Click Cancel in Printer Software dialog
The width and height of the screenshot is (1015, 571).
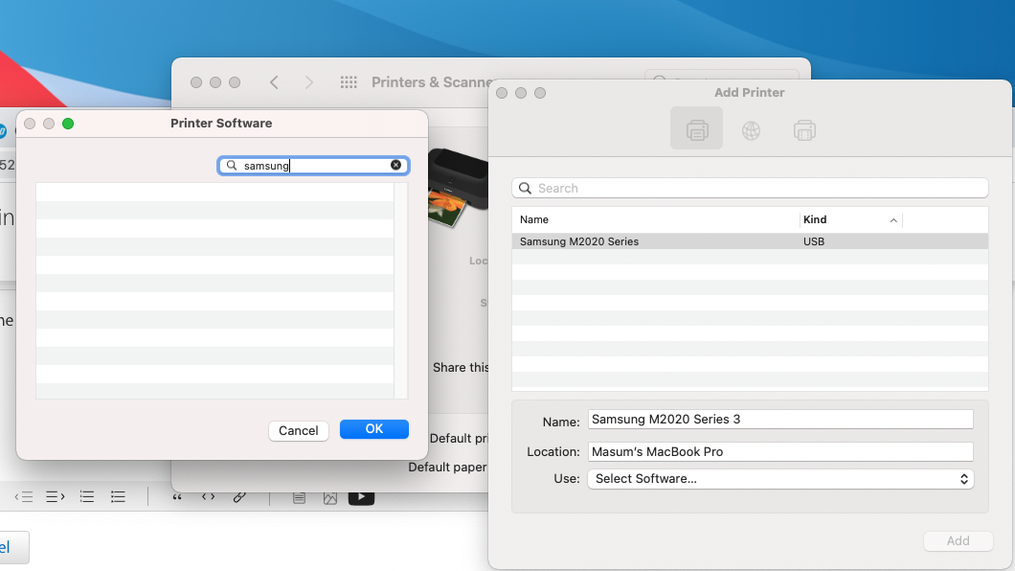299,430
